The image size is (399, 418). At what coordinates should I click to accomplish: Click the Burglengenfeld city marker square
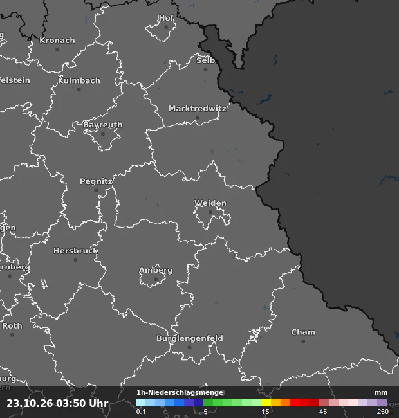pyautogui.click(x=190, y=347)
